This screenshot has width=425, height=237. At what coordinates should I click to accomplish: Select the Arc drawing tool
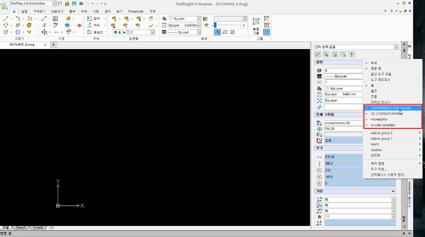tap(6, 25)
